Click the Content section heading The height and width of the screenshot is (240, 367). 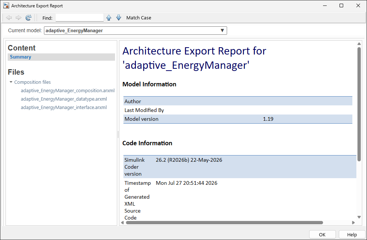22,48
